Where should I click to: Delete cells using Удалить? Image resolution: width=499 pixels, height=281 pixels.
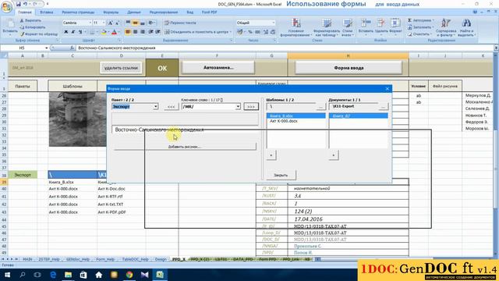click(x=381, y=27)
